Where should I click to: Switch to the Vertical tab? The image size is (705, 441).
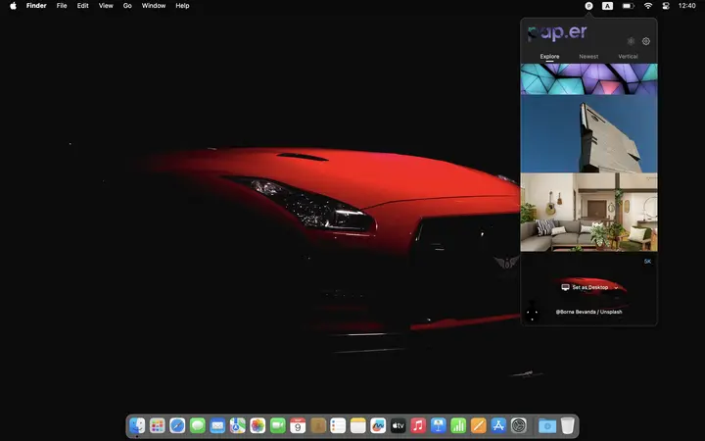628,57
